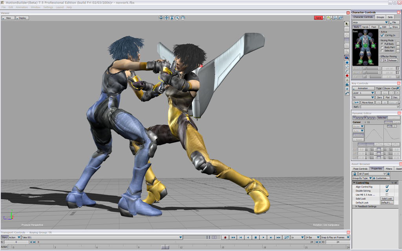
Task: Open the 24 fps frame rate dropdown
Action: (312, 237)
